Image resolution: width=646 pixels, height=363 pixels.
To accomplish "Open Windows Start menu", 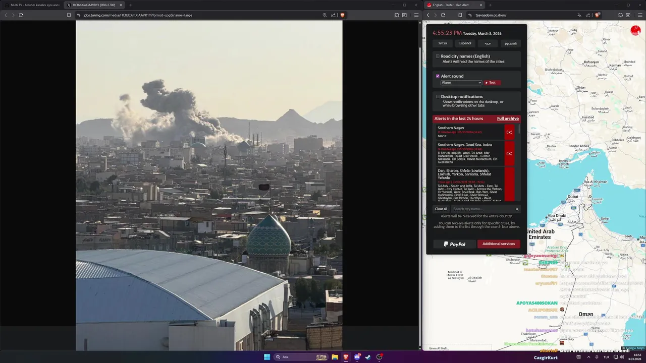I will (x=267, y=357).
